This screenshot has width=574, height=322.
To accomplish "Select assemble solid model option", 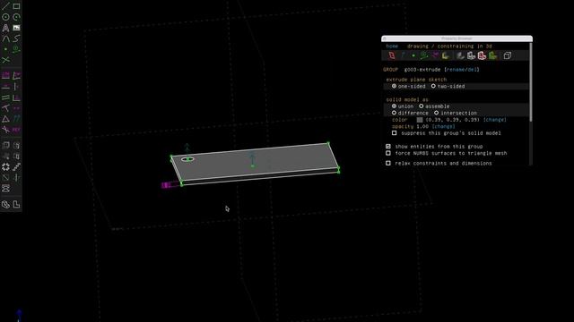I will [434, 106].
